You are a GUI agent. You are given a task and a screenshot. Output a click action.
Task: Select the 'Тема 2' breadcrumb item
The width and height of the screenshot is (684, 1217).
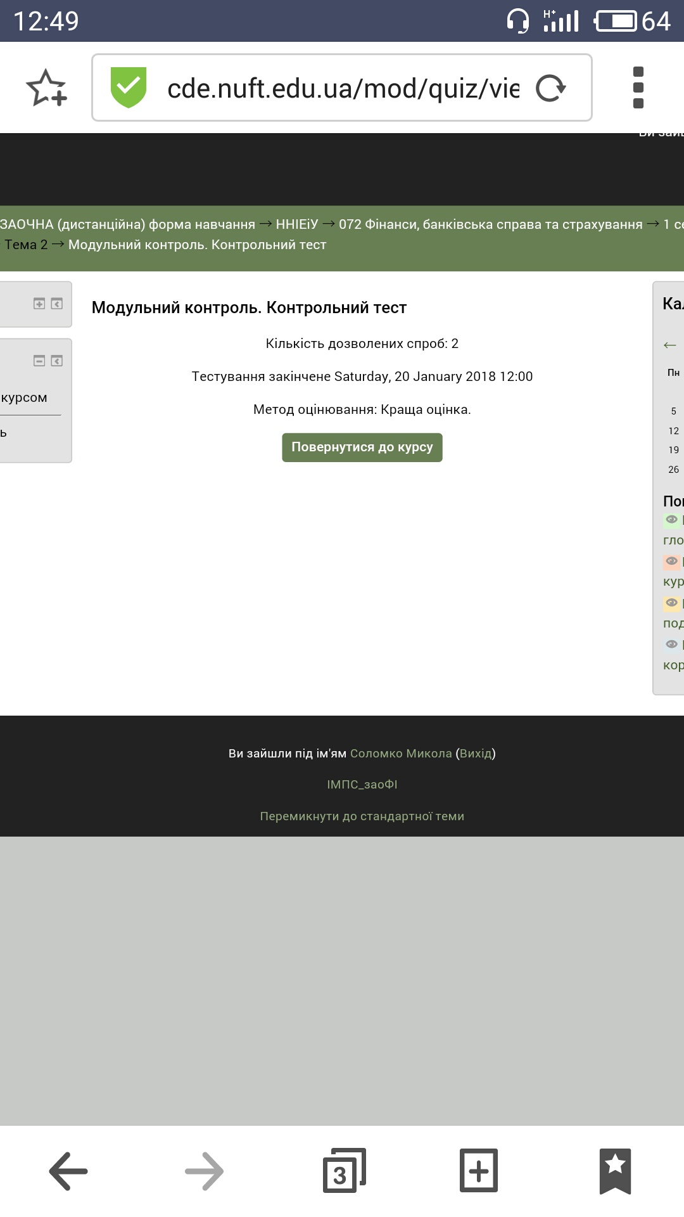pos(26,245)
